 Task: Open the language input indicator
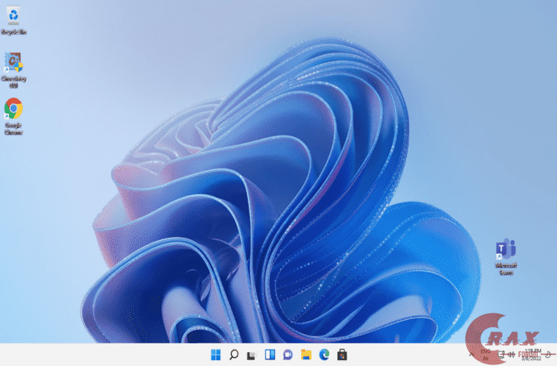pos(485,354)
